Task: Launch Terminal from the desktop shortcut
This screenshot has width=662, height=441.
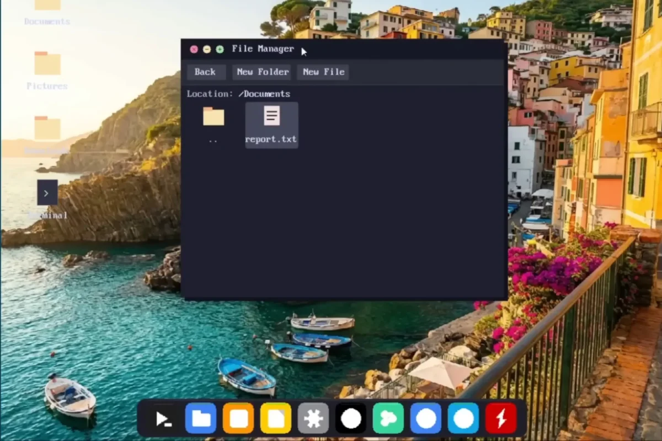Action: tap(46, 193)
